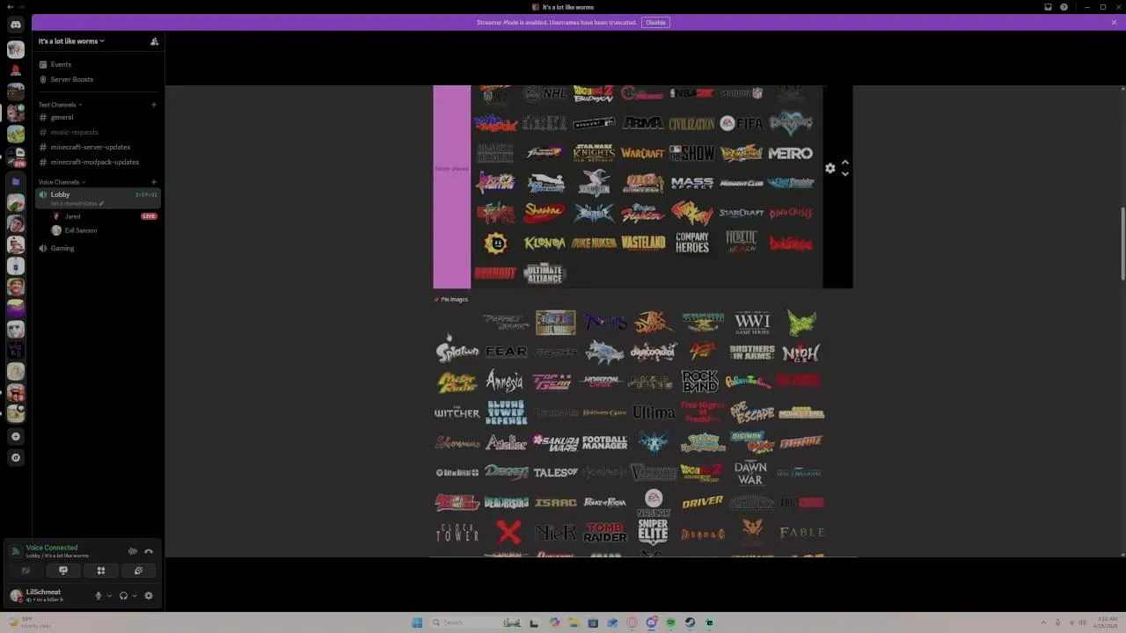Invite people to the server icon
Screen dimensions: 1126x633
(154, 41)
